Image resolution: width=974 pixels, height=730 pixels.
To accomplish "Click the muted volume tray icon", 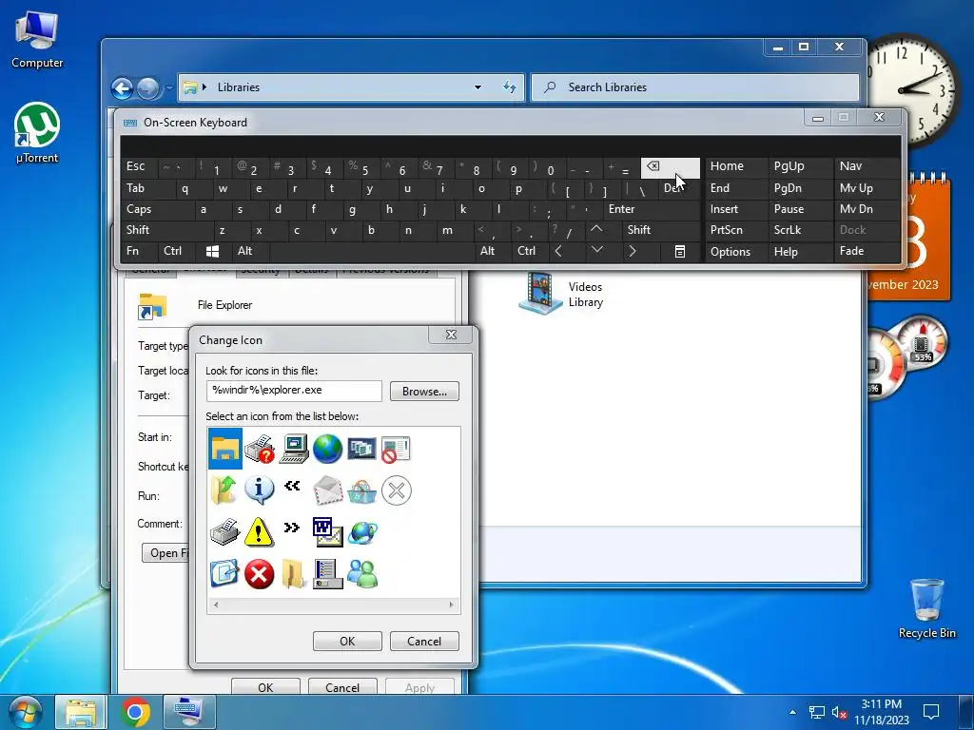I will (839, 712).
